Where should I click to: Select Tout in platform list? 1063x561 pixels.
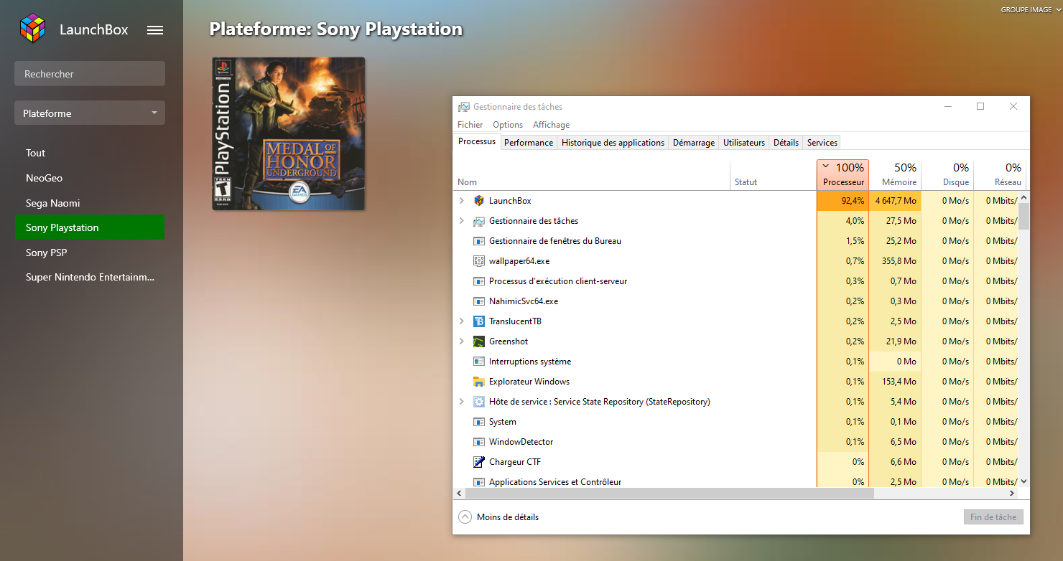90,153
